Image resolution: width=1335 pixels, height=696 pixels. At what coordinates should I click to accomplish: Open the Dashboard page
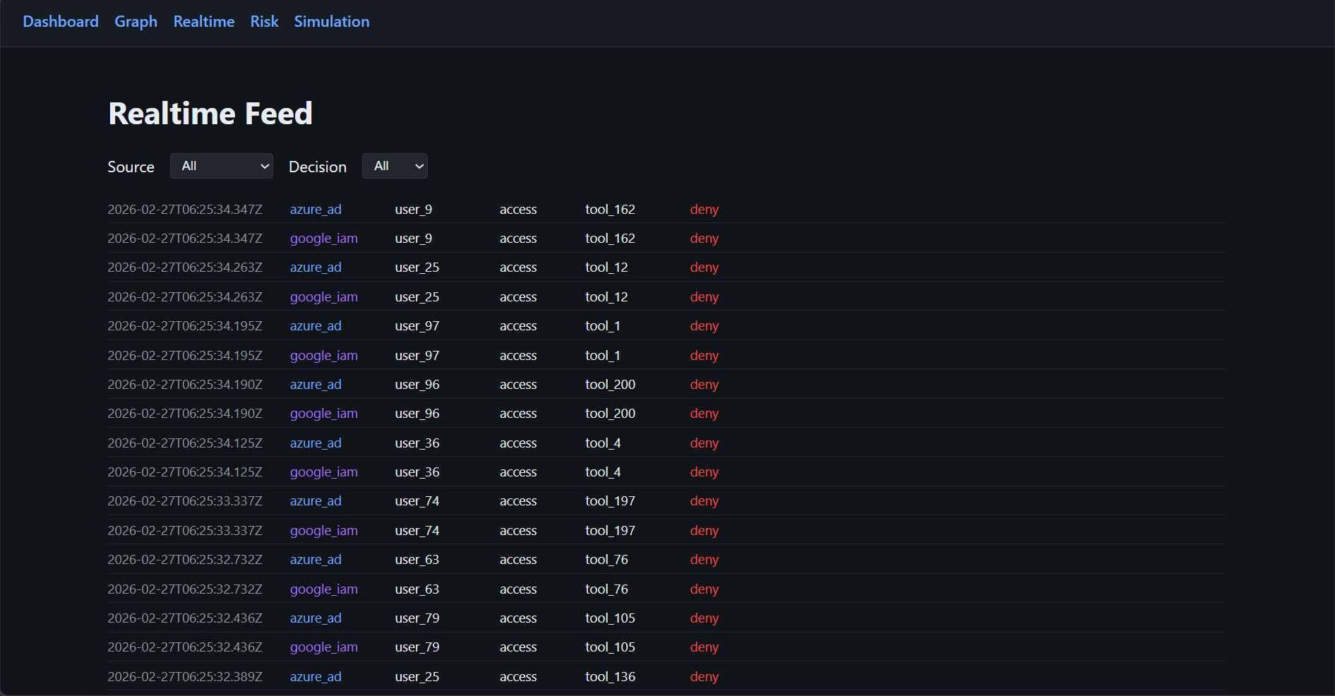60,21
